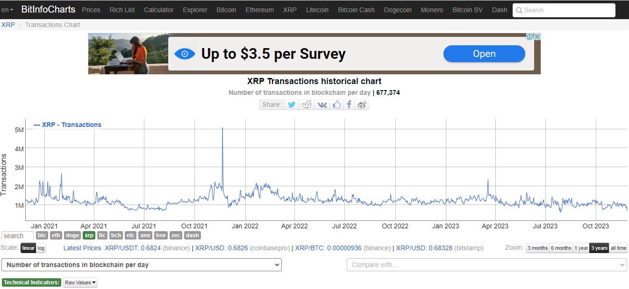The height and width of the screenshot is (289, 629).
Task: Toggle the doge coin tag
Action: coord(72,235)
